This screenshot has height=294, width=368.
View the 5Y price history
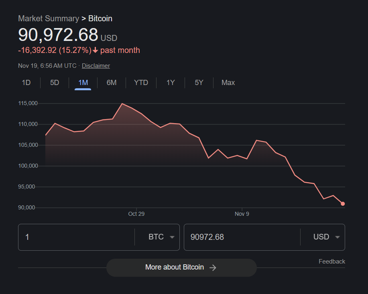[x=199, y=83]
